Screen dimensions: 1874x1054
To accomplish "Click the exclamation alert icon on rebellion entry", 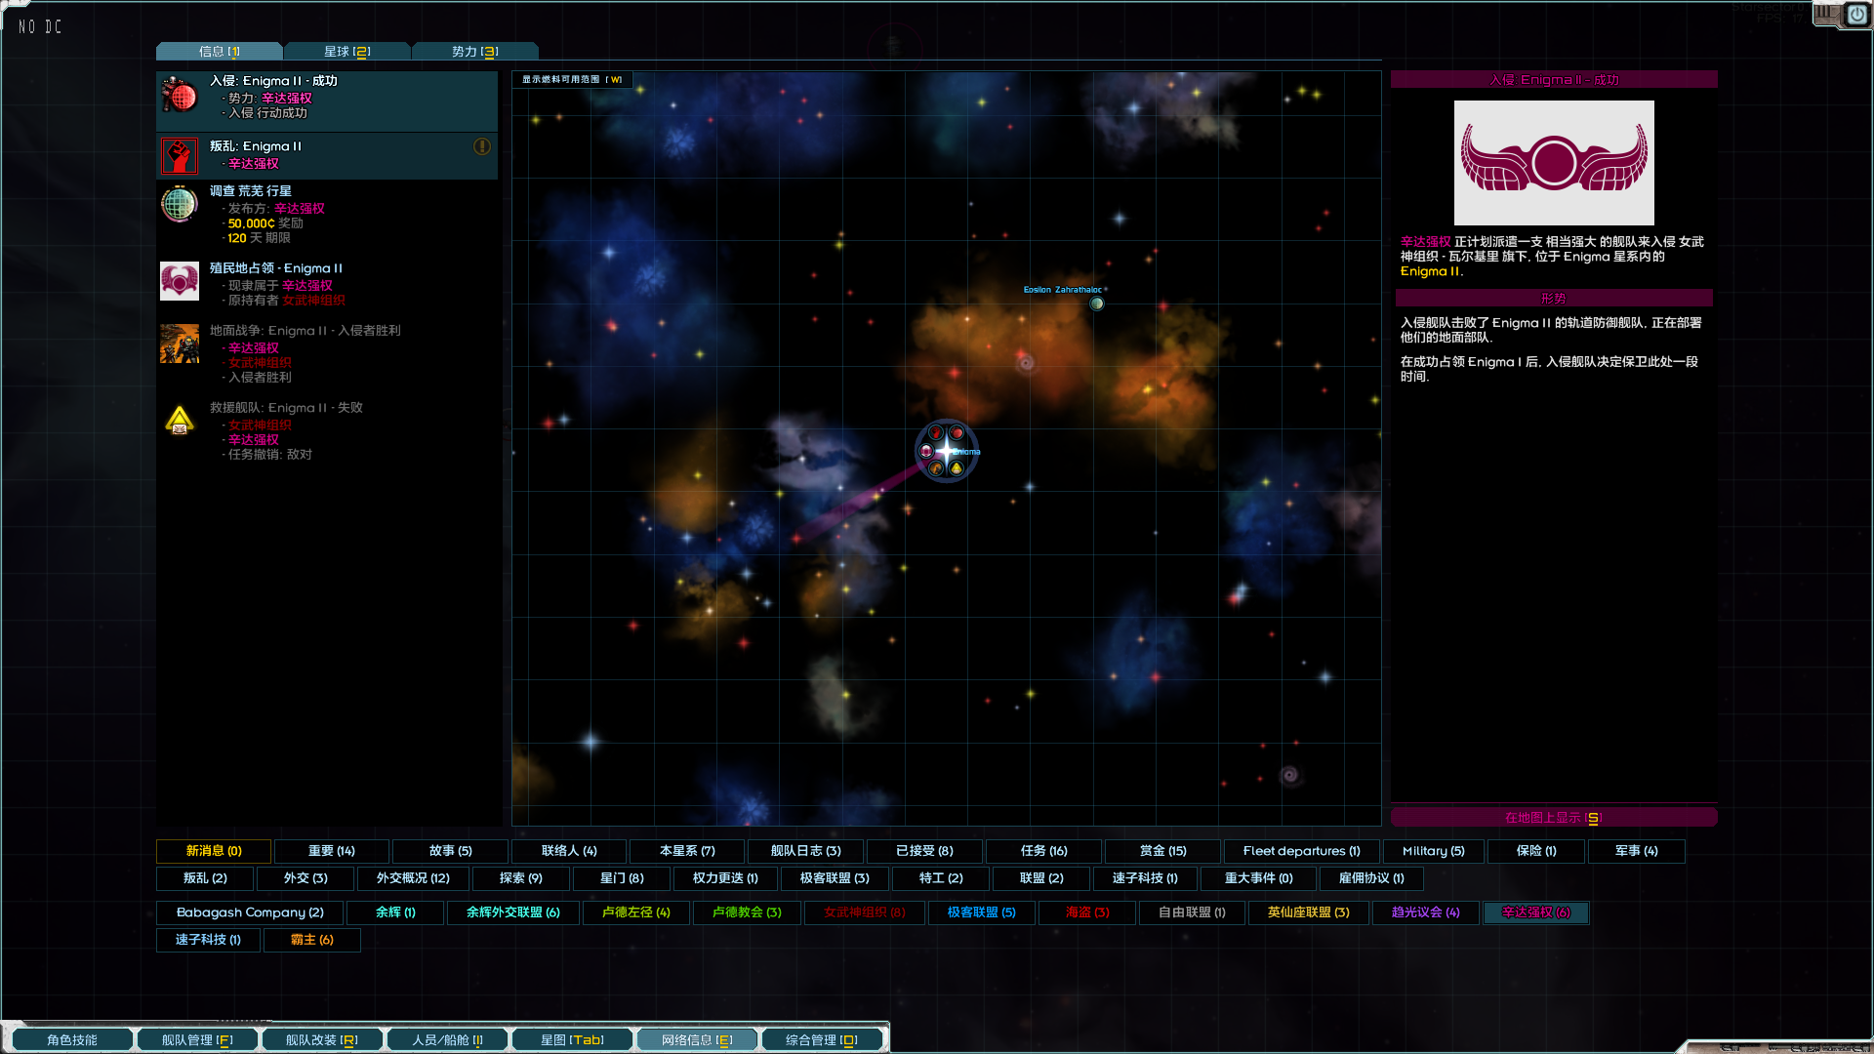I will 482,146.
